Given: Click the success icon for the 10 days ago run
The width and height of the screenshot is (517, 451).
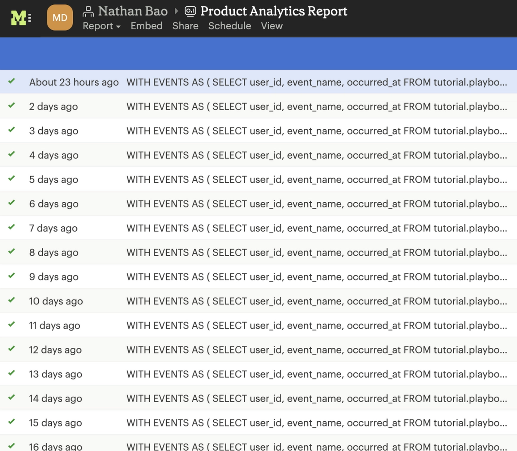Looking at the screenshot, I should (12, 301).
